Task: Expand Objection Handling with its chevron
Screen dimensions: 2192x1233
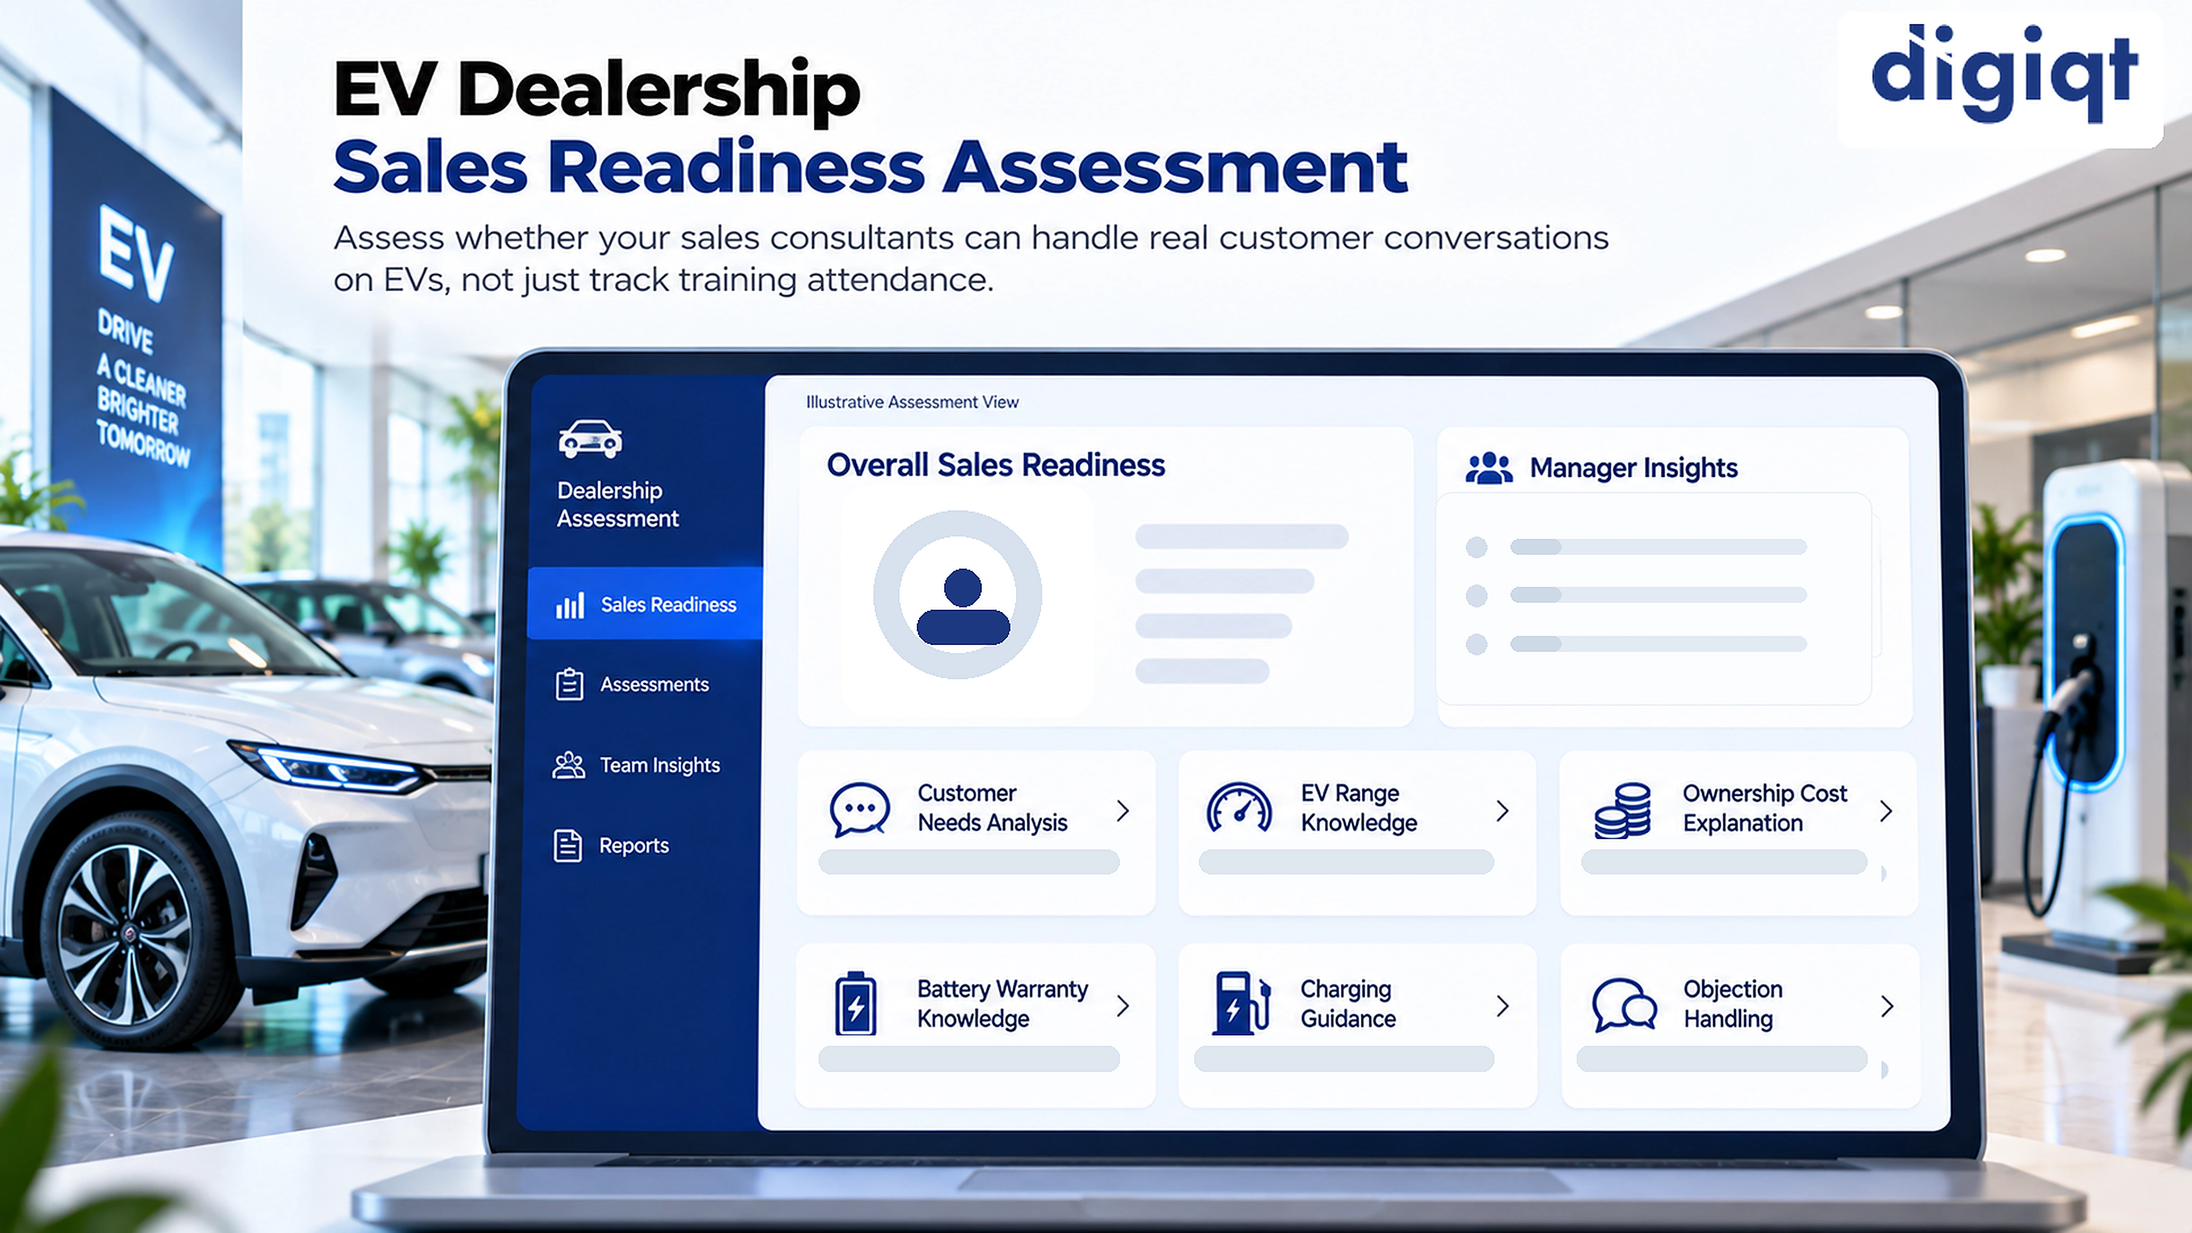Action: click(x=1887, y=1006)
